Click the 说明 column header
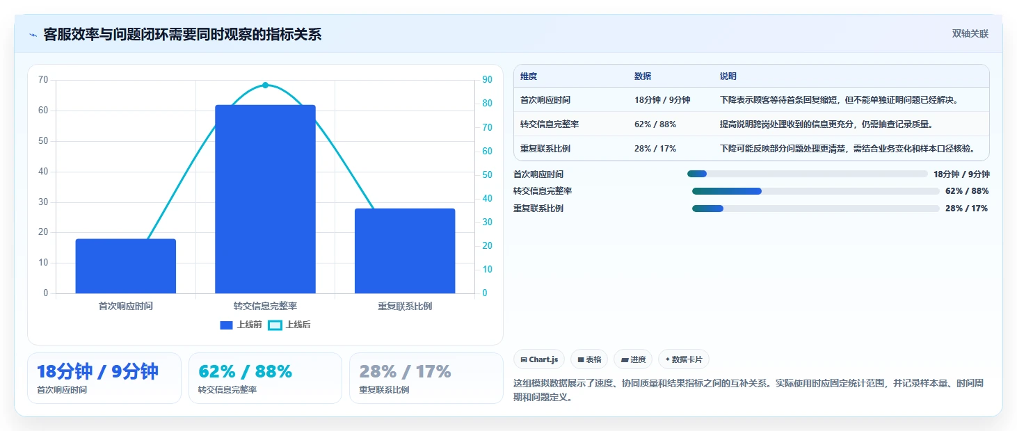 728,76
